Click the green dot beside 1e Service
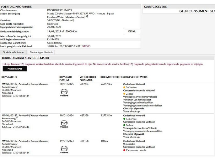Image resolution: width=215 pixels, height=161 pixels. tap(124, 119)
